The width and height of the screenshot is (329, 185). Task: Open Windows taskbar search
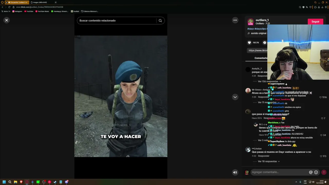10,182
